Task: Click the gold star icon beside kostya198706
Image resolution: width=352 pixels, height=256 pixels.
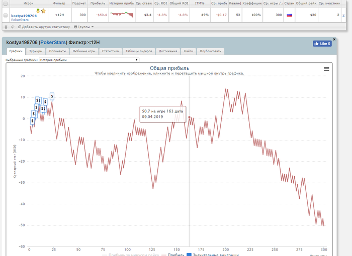Action: (x=43, y=11)
